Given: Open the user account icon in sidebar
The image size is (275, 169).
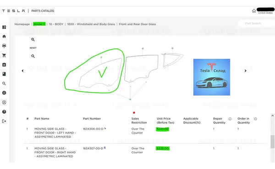Looking at the screenshot, I should coord(4,102).
